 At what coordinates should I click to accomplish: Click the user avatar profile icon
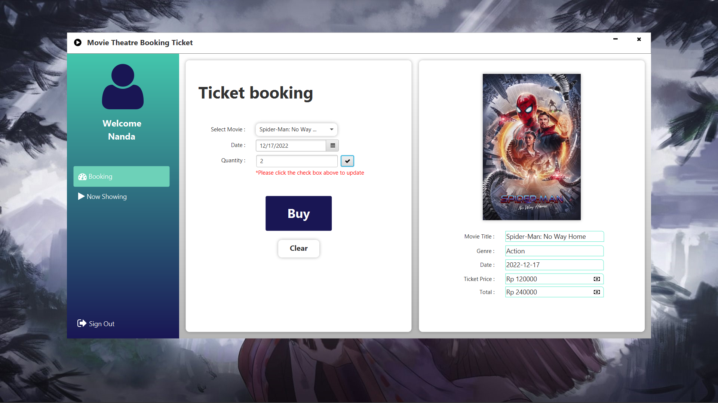pyautogui.click(x=123, y=87)
